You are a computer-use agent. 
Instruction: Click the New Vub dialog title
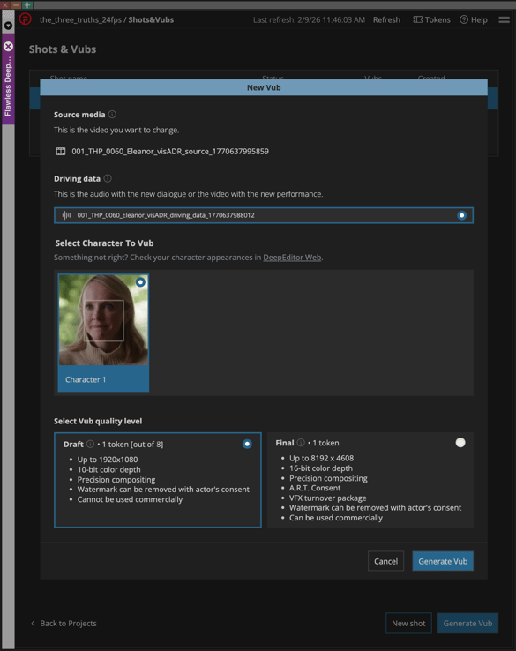point(264,87)
